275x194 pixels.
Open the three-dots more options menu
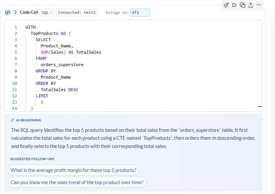tap(259, 5)
